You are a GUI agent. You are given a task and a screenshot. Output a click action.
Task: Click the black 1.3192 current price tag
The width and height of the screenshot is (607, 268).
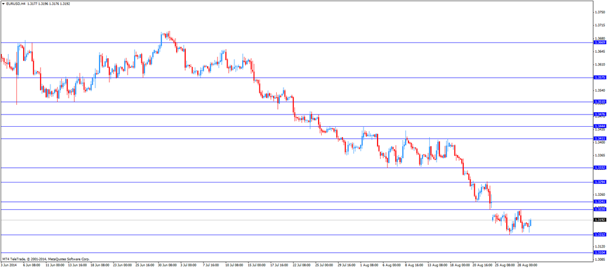coord(600,220)
